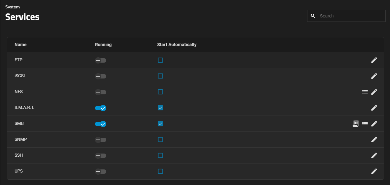Click the NFS sessions list icon
The image size is (390, 185).
tap(365, 92)
